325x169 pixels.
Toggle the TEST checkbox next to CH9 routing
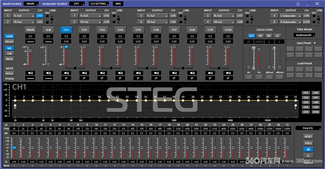click(x=314, y=16)
